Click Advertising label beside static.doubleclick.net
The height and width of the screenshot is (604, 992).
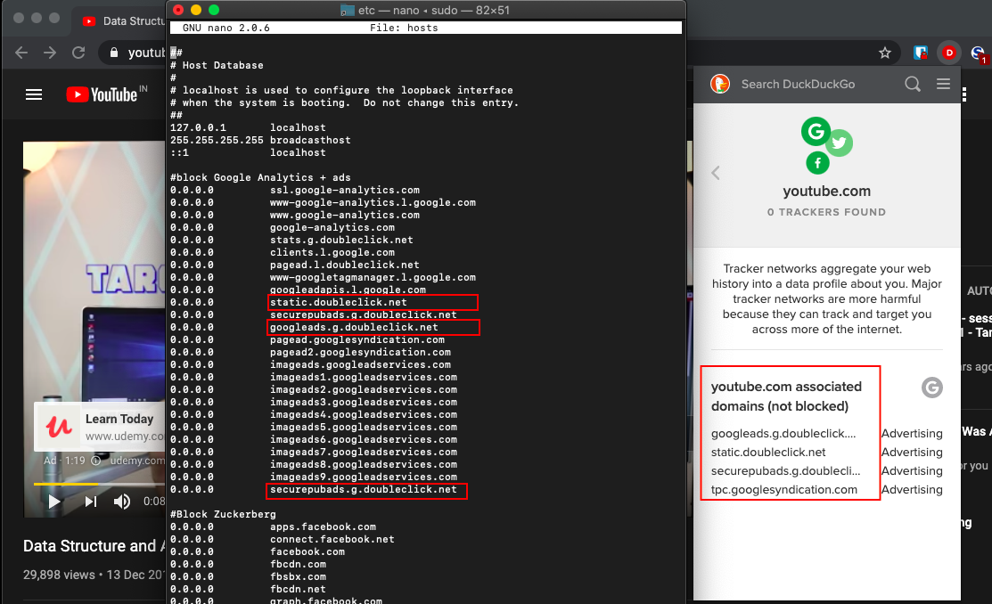(x=912, y=453)
